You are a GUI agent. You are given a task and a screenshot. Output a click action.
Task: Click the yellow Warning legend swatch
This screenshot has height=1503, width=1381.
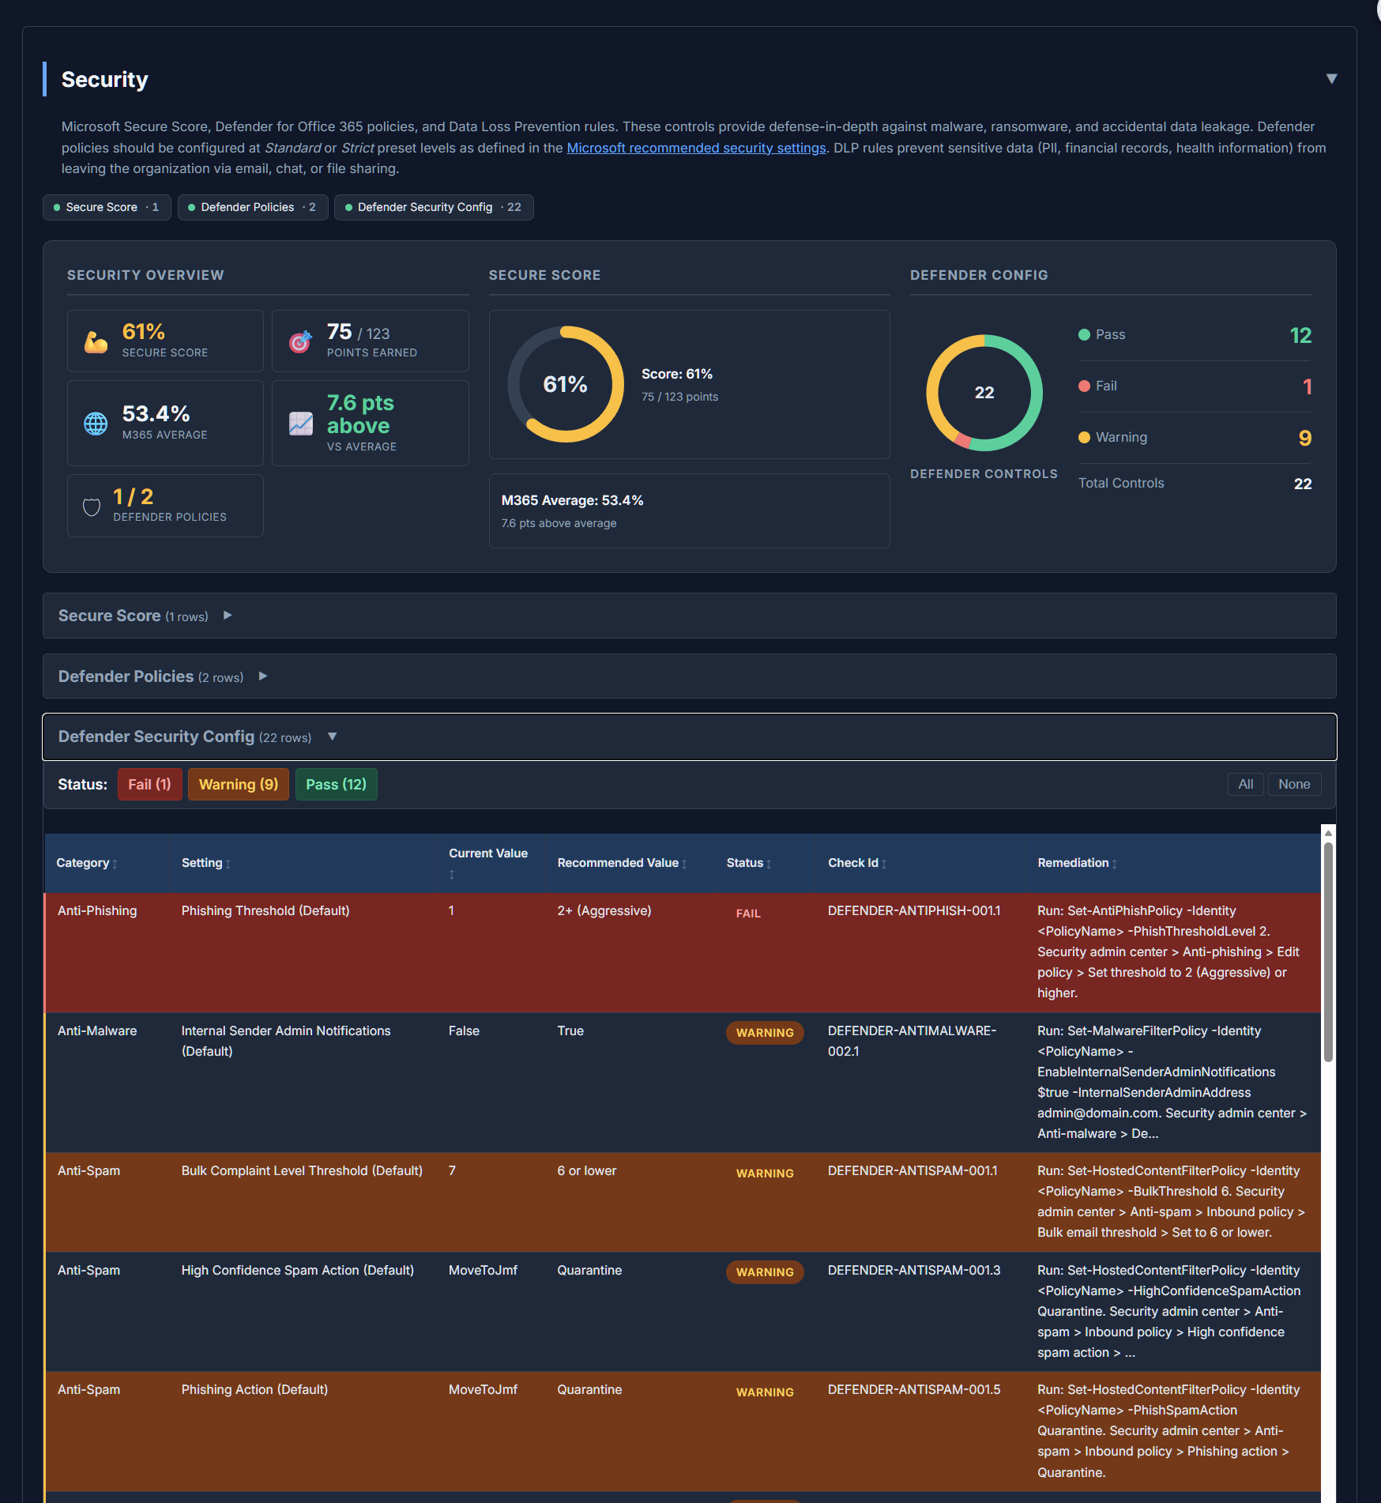(x=1084, y=437)
